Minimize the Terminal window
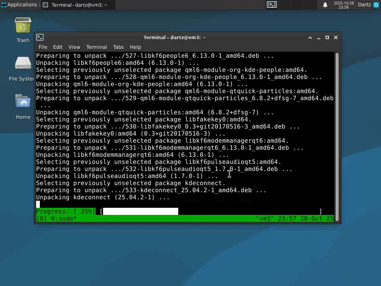Viewport: 381px width, 286px height. [318, 38]
